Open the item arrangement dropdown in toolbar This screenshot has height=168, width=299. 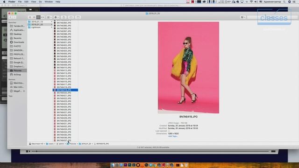click(x=50, y=17)
